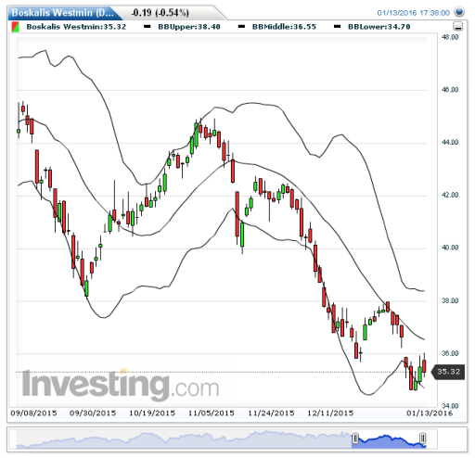Click the BBMiddle:36.55 legend value
The height and width of the screenshot is (458, 475).
click(284, 27)
